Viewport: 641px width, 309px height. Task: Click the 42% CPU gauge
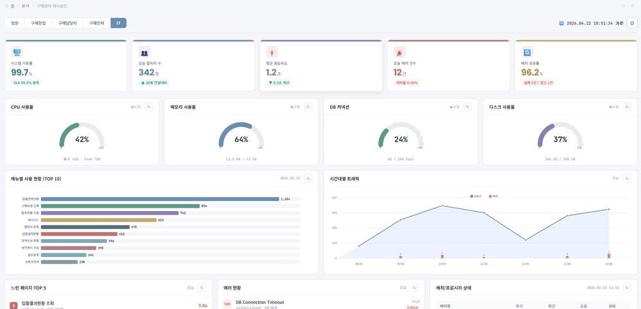[82, 135]
